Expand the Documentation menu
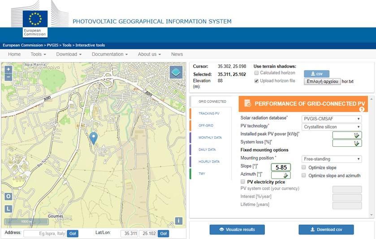The width and height of the screenshot is (376, 239). 110,54
